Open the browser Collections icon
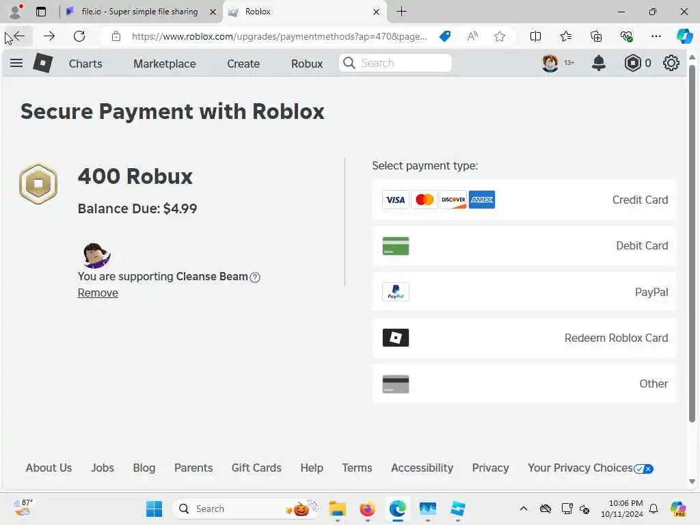The width and height of the screenshot is (700, 525). tap(596, 36)
